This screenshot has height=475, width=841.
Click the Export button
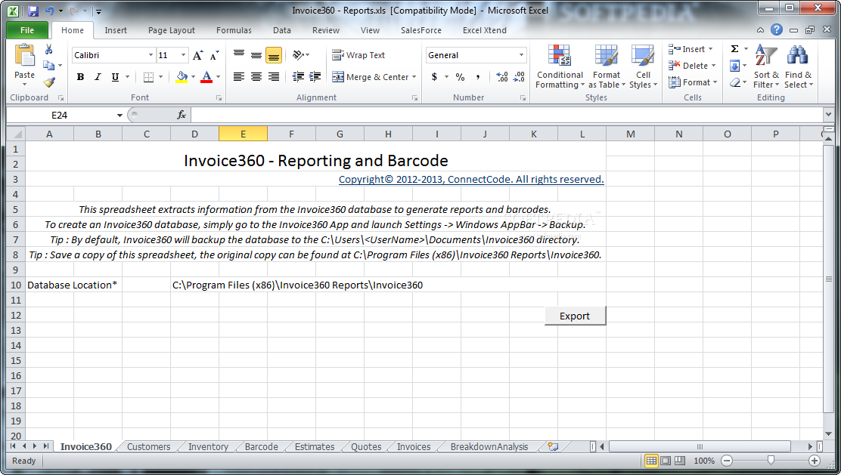pyautogui.click(x=575, y=316)
